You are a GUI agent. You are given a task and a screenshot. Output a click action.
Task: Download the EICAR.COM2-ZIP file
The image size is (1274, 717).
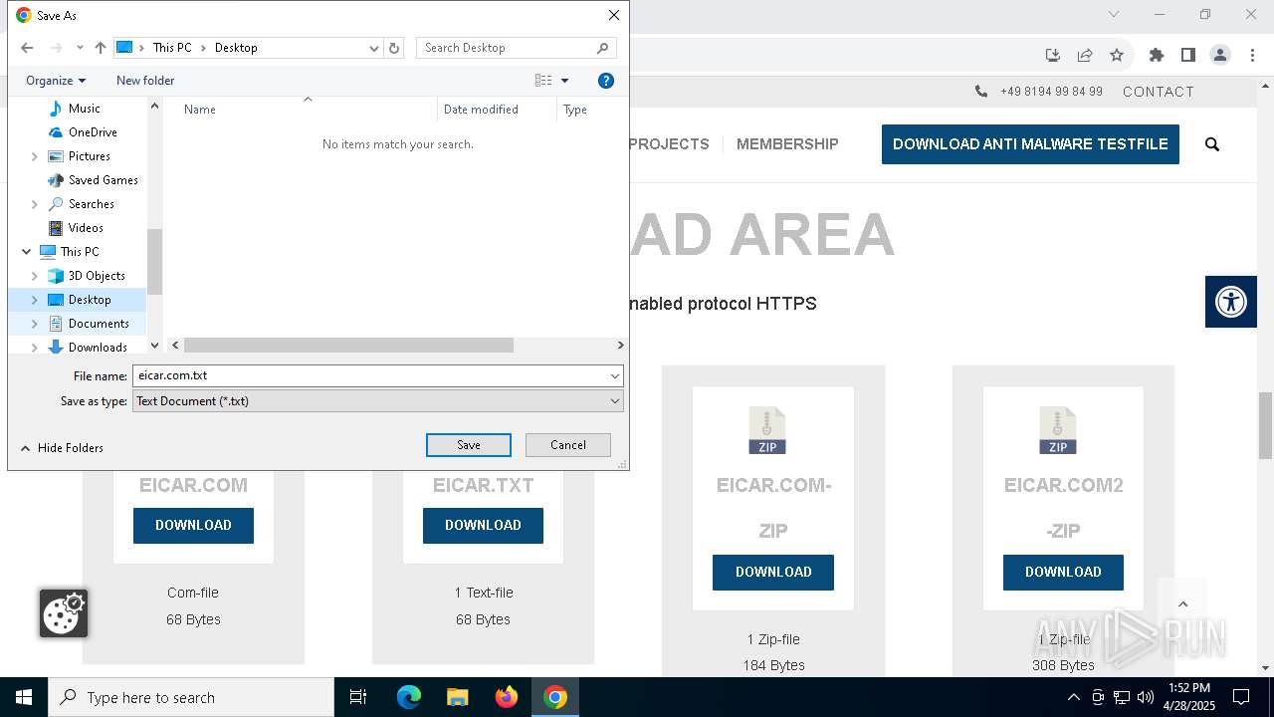tap(1063, 573)
